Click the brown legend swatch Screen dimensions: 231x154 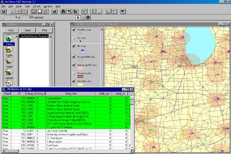80,77
